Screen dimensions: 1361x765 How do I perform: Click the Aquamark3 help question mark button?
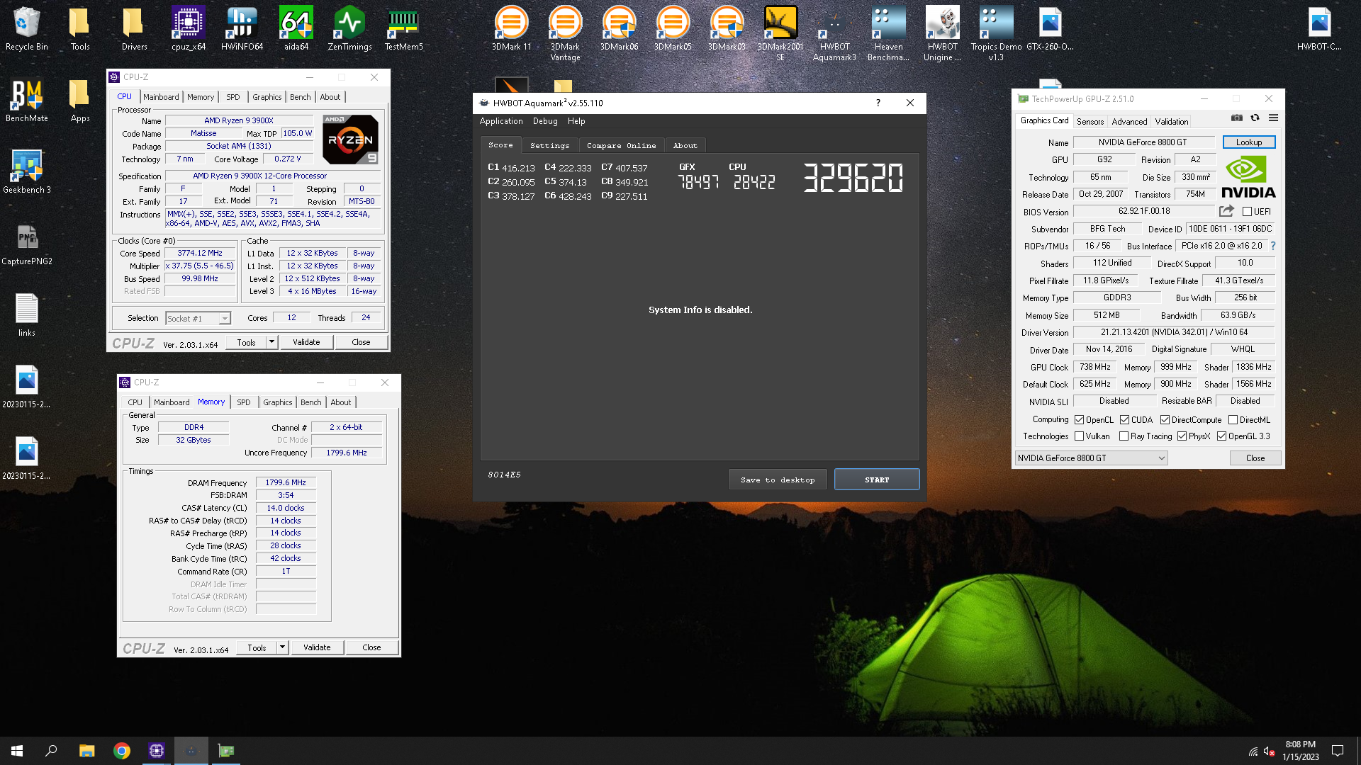click(878, 103)
